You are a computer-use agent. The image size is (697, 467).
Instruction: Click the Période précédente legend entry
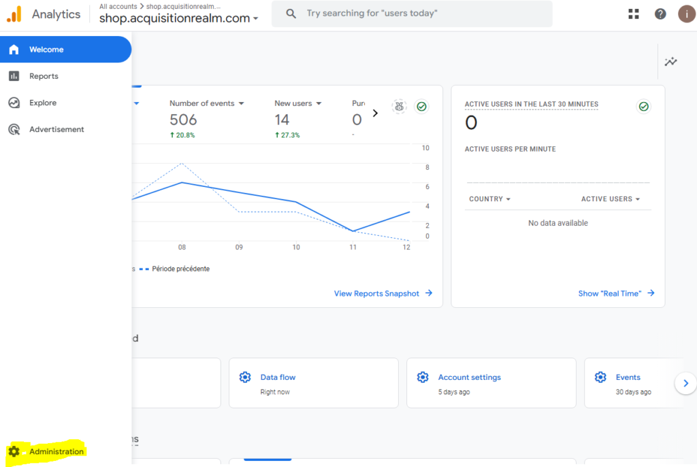point(175,269)
